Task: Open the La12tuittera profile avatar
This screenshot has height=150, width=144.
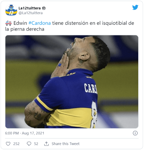Action: (11, 10)
